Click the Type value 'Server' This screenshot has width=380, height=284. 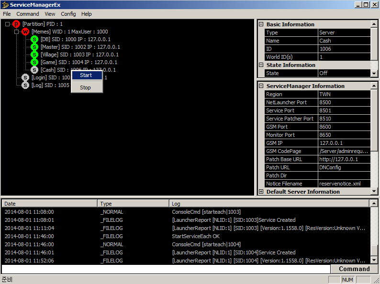point(344,33)
